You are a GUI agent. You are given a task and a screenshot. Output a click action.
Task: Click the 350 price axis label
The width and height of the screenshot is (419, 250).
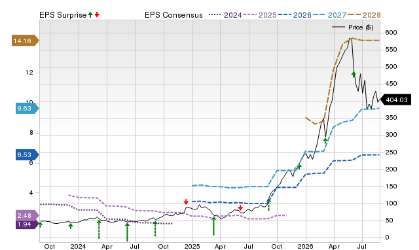[391, 118]
